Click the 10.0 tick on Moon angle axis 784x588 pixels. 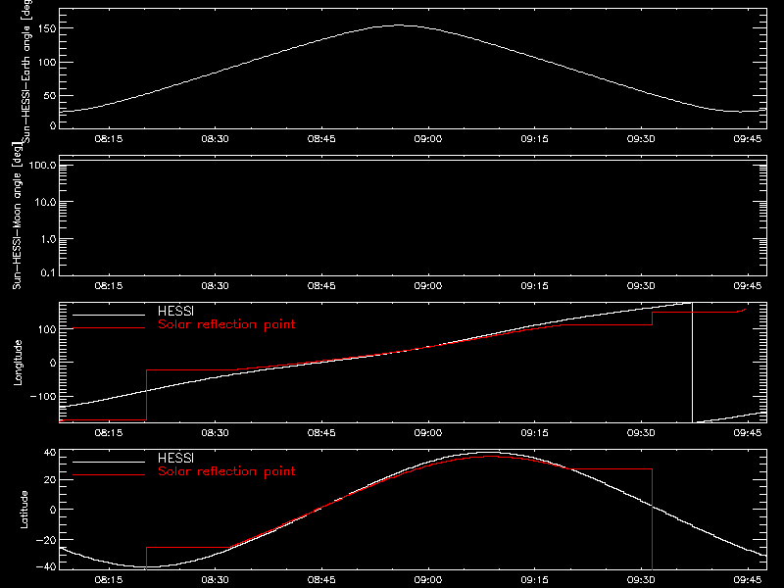coord(45,202)
